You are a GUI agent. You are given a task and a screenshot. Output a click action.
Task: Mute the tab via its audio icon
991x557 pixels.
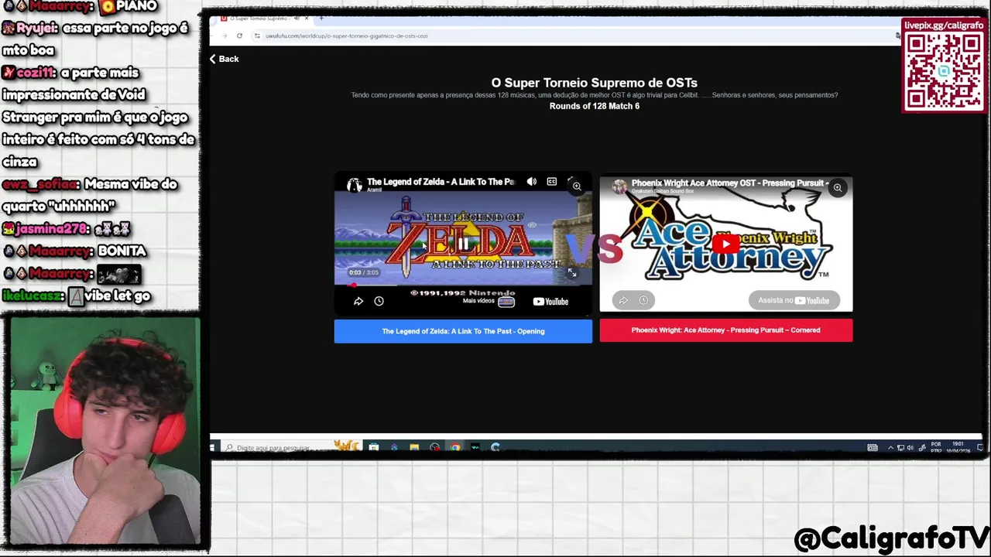297,18
